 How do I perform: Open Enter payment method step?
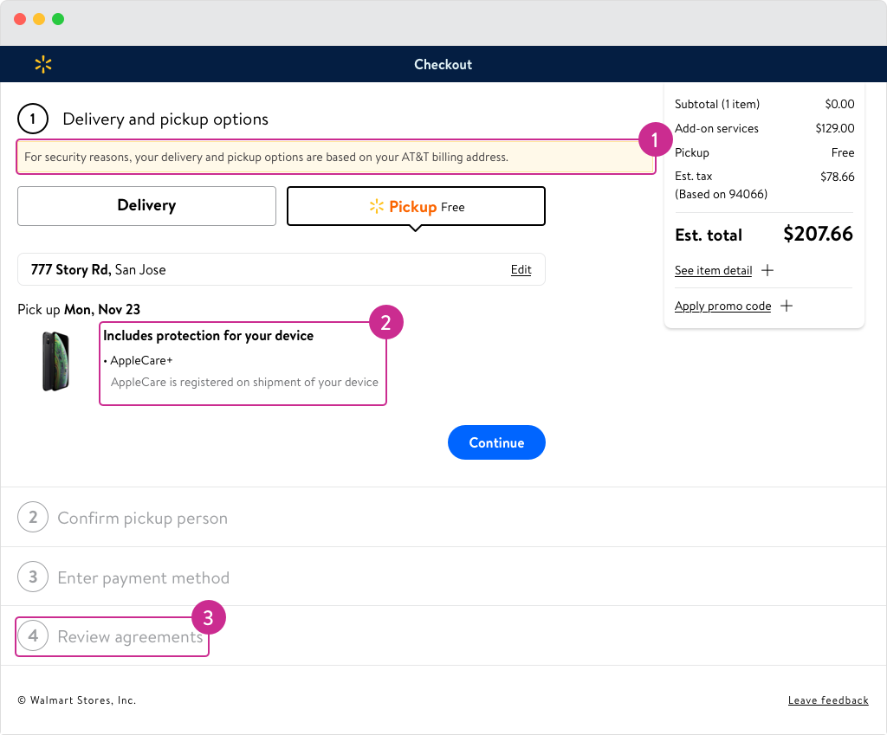tap(143, 578)
